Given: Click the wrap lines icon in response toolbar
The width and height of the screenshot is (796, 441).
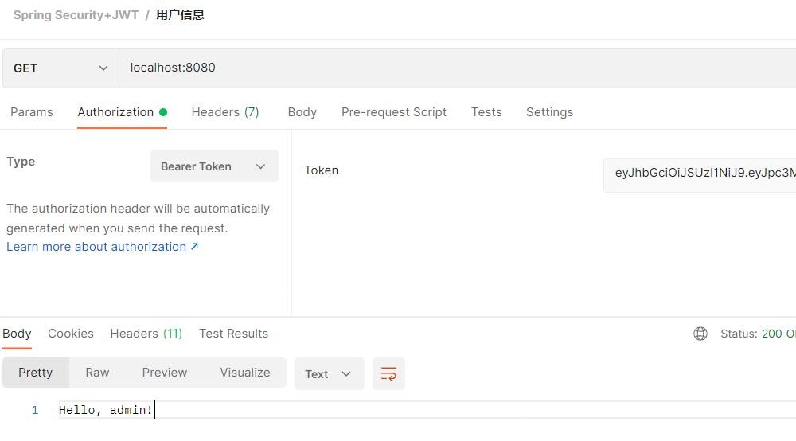Looking at the screenshot, I should (x=388, y=373).
